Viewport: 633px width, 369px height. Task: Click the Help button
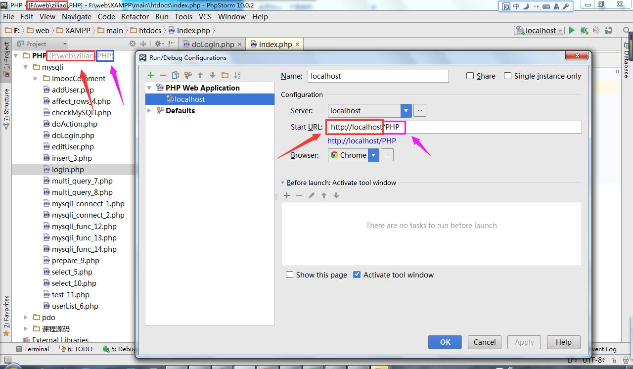(563, 342)
